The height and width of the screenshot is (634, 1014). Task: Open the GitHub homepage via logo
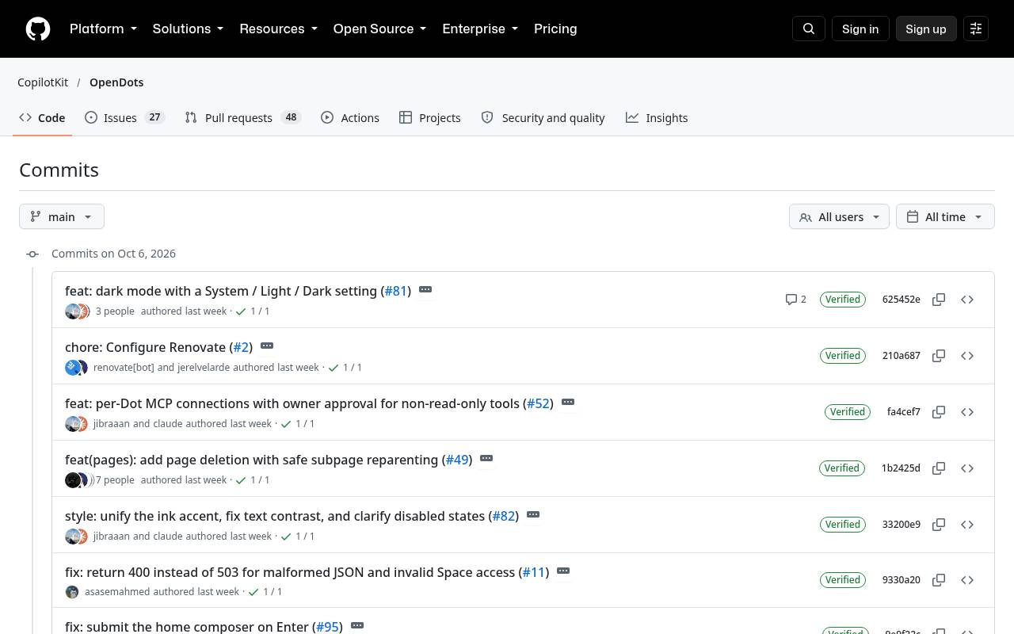click(x=38, y=29)
